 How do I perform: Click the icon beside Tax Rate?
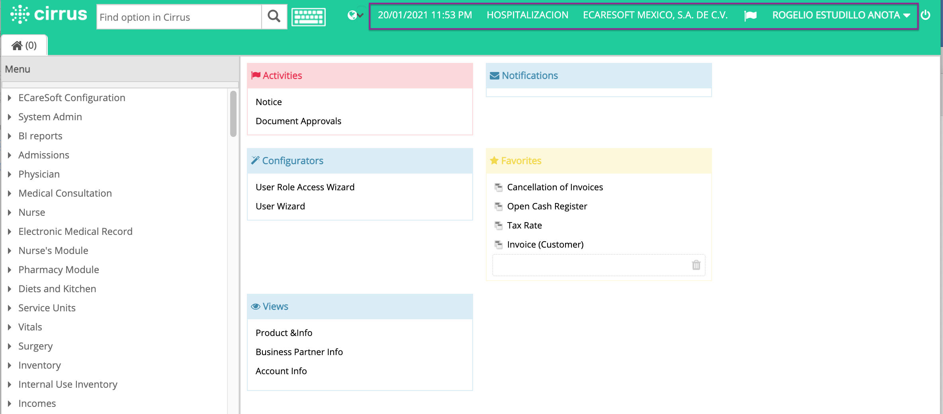click(x=498, y=225)
